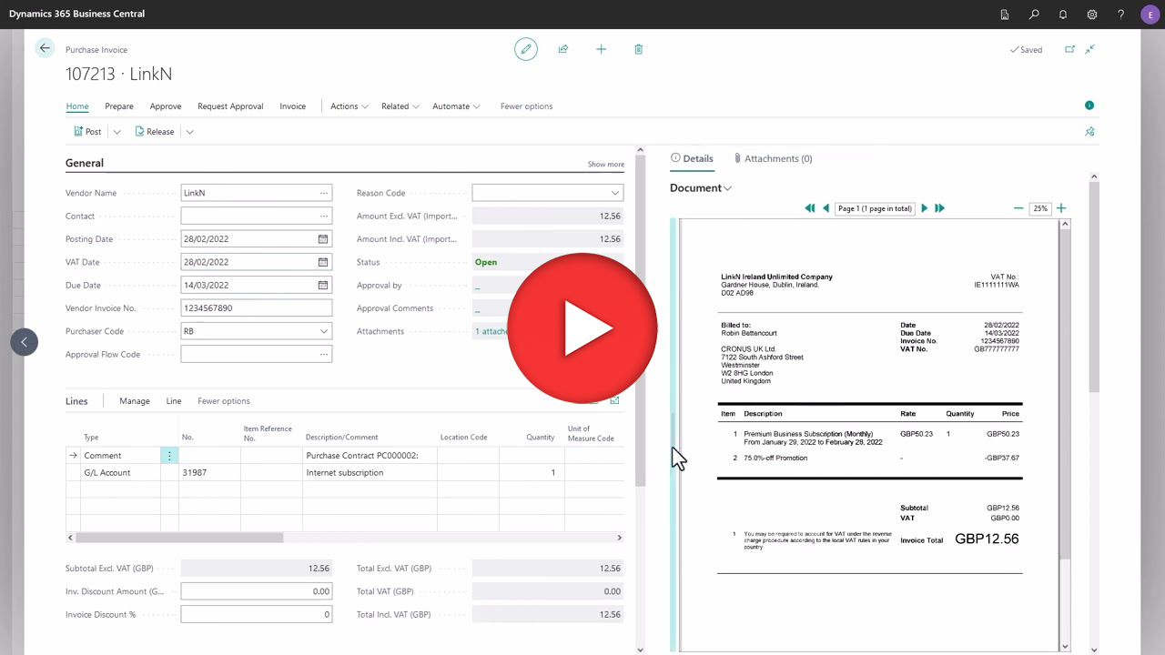The height and width of the screenshot is (655, 1165).
Task: Click the Comment row options dots
Action: coord(169,456)
